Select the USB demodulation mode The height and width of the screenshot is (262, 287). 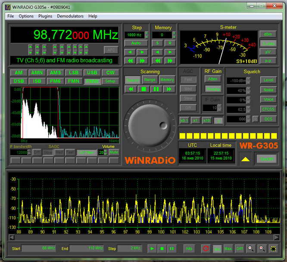point(92,72)
